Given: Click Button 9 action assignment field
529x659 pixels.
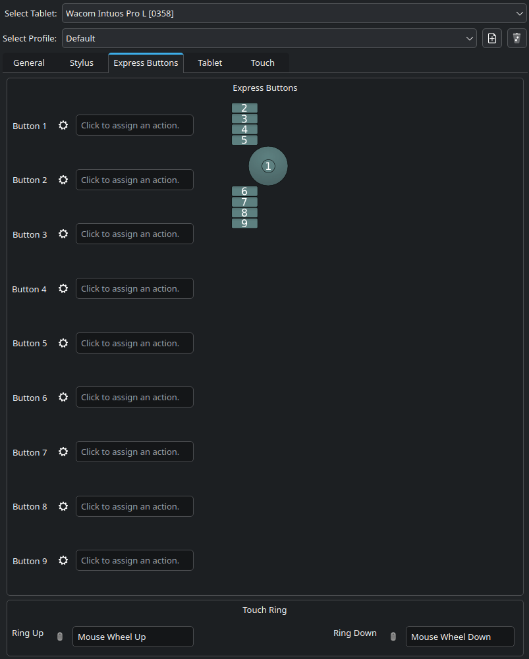Looking at the screenshot, I should coord(134,560).
